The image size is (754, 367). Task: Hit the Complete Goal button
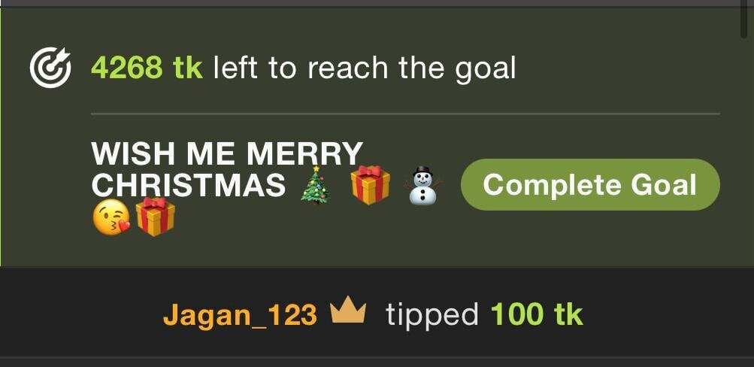(590, 185)
